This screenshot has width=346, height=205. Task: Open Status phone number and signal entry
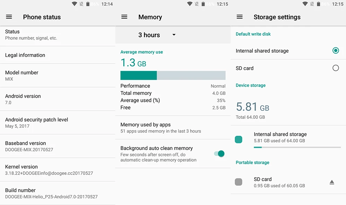tap(57, 35)
